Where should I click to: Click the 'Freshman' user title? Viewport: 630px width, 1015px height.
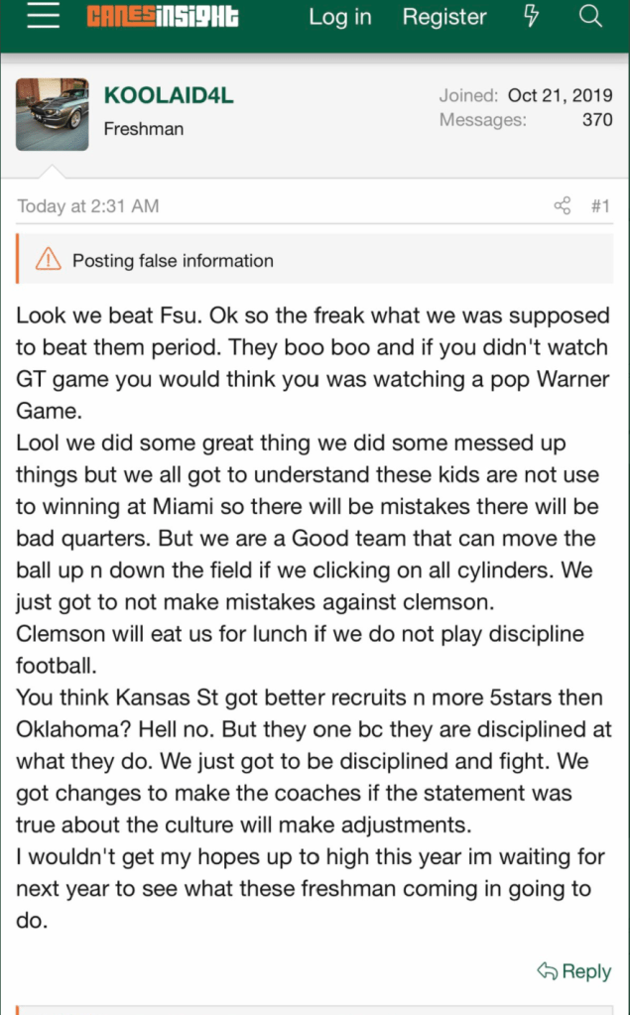[144, 129]
